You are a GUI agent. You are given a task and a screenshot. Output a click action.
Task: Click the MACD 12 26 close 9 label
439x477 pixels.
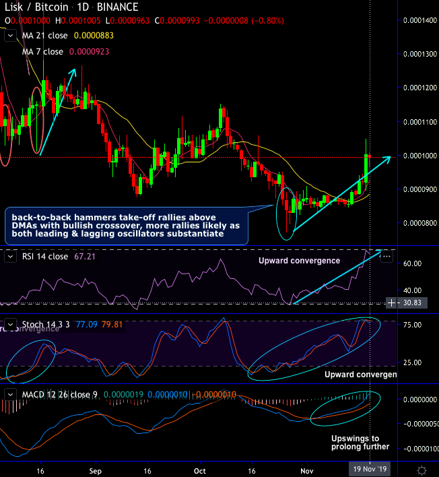[59, 395]
